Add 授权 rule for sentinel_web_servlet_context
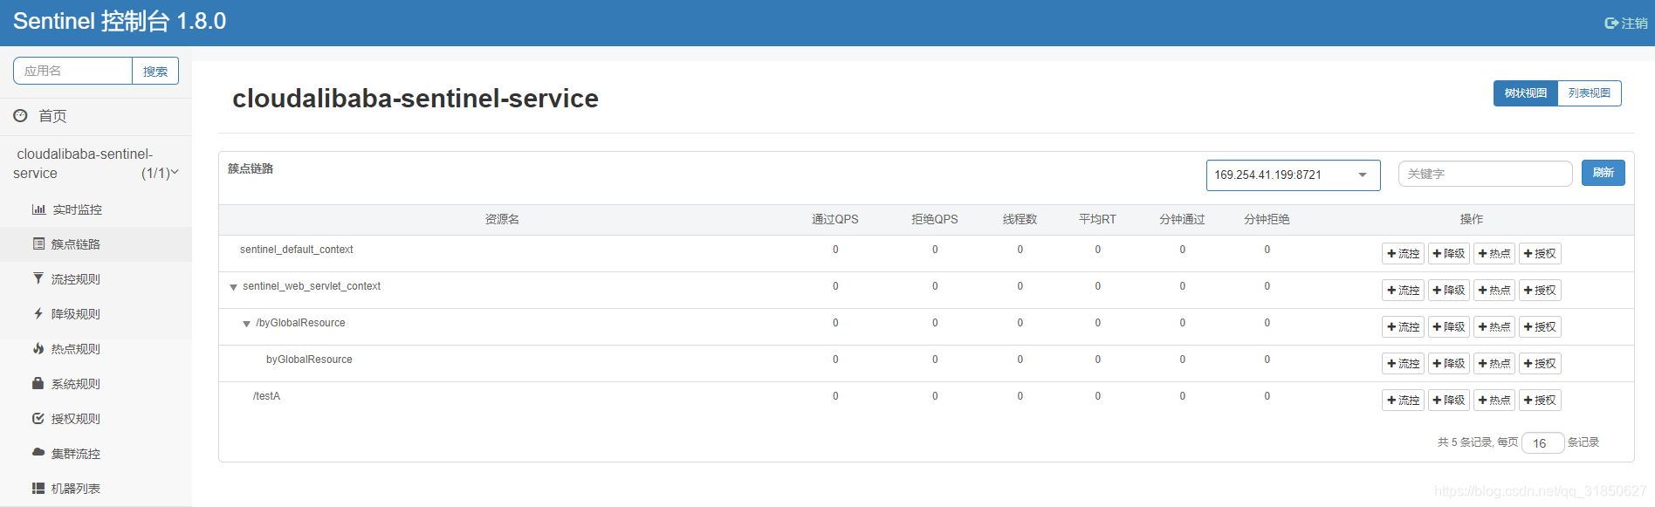The image size is (1655, 507). [x=1540, y=291]
